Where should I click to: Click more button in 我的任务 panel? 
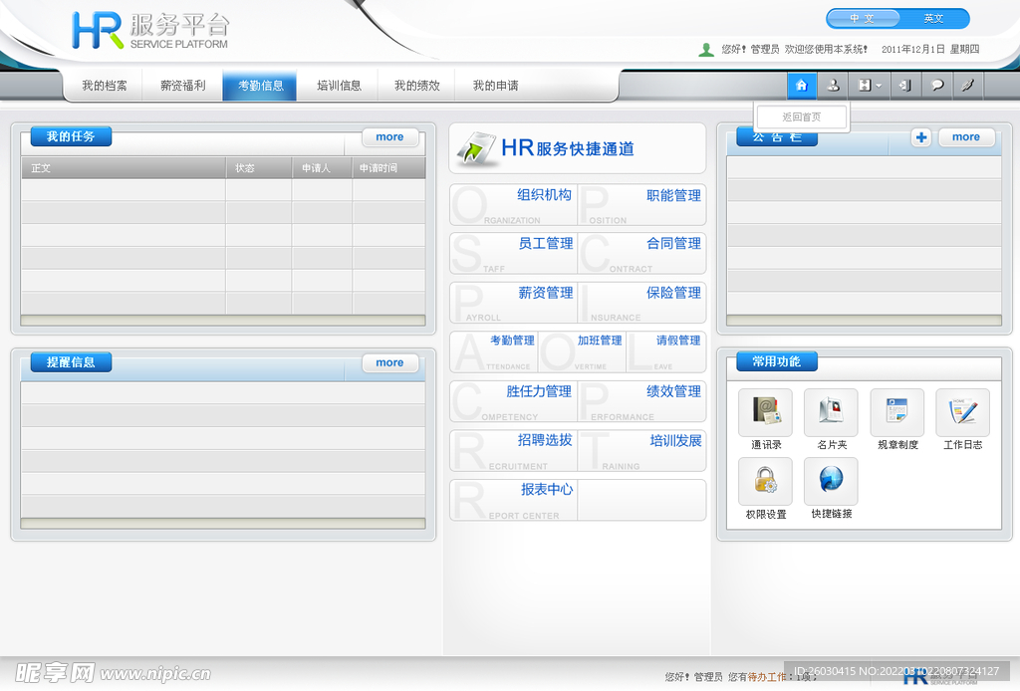[x=389, y=137]
